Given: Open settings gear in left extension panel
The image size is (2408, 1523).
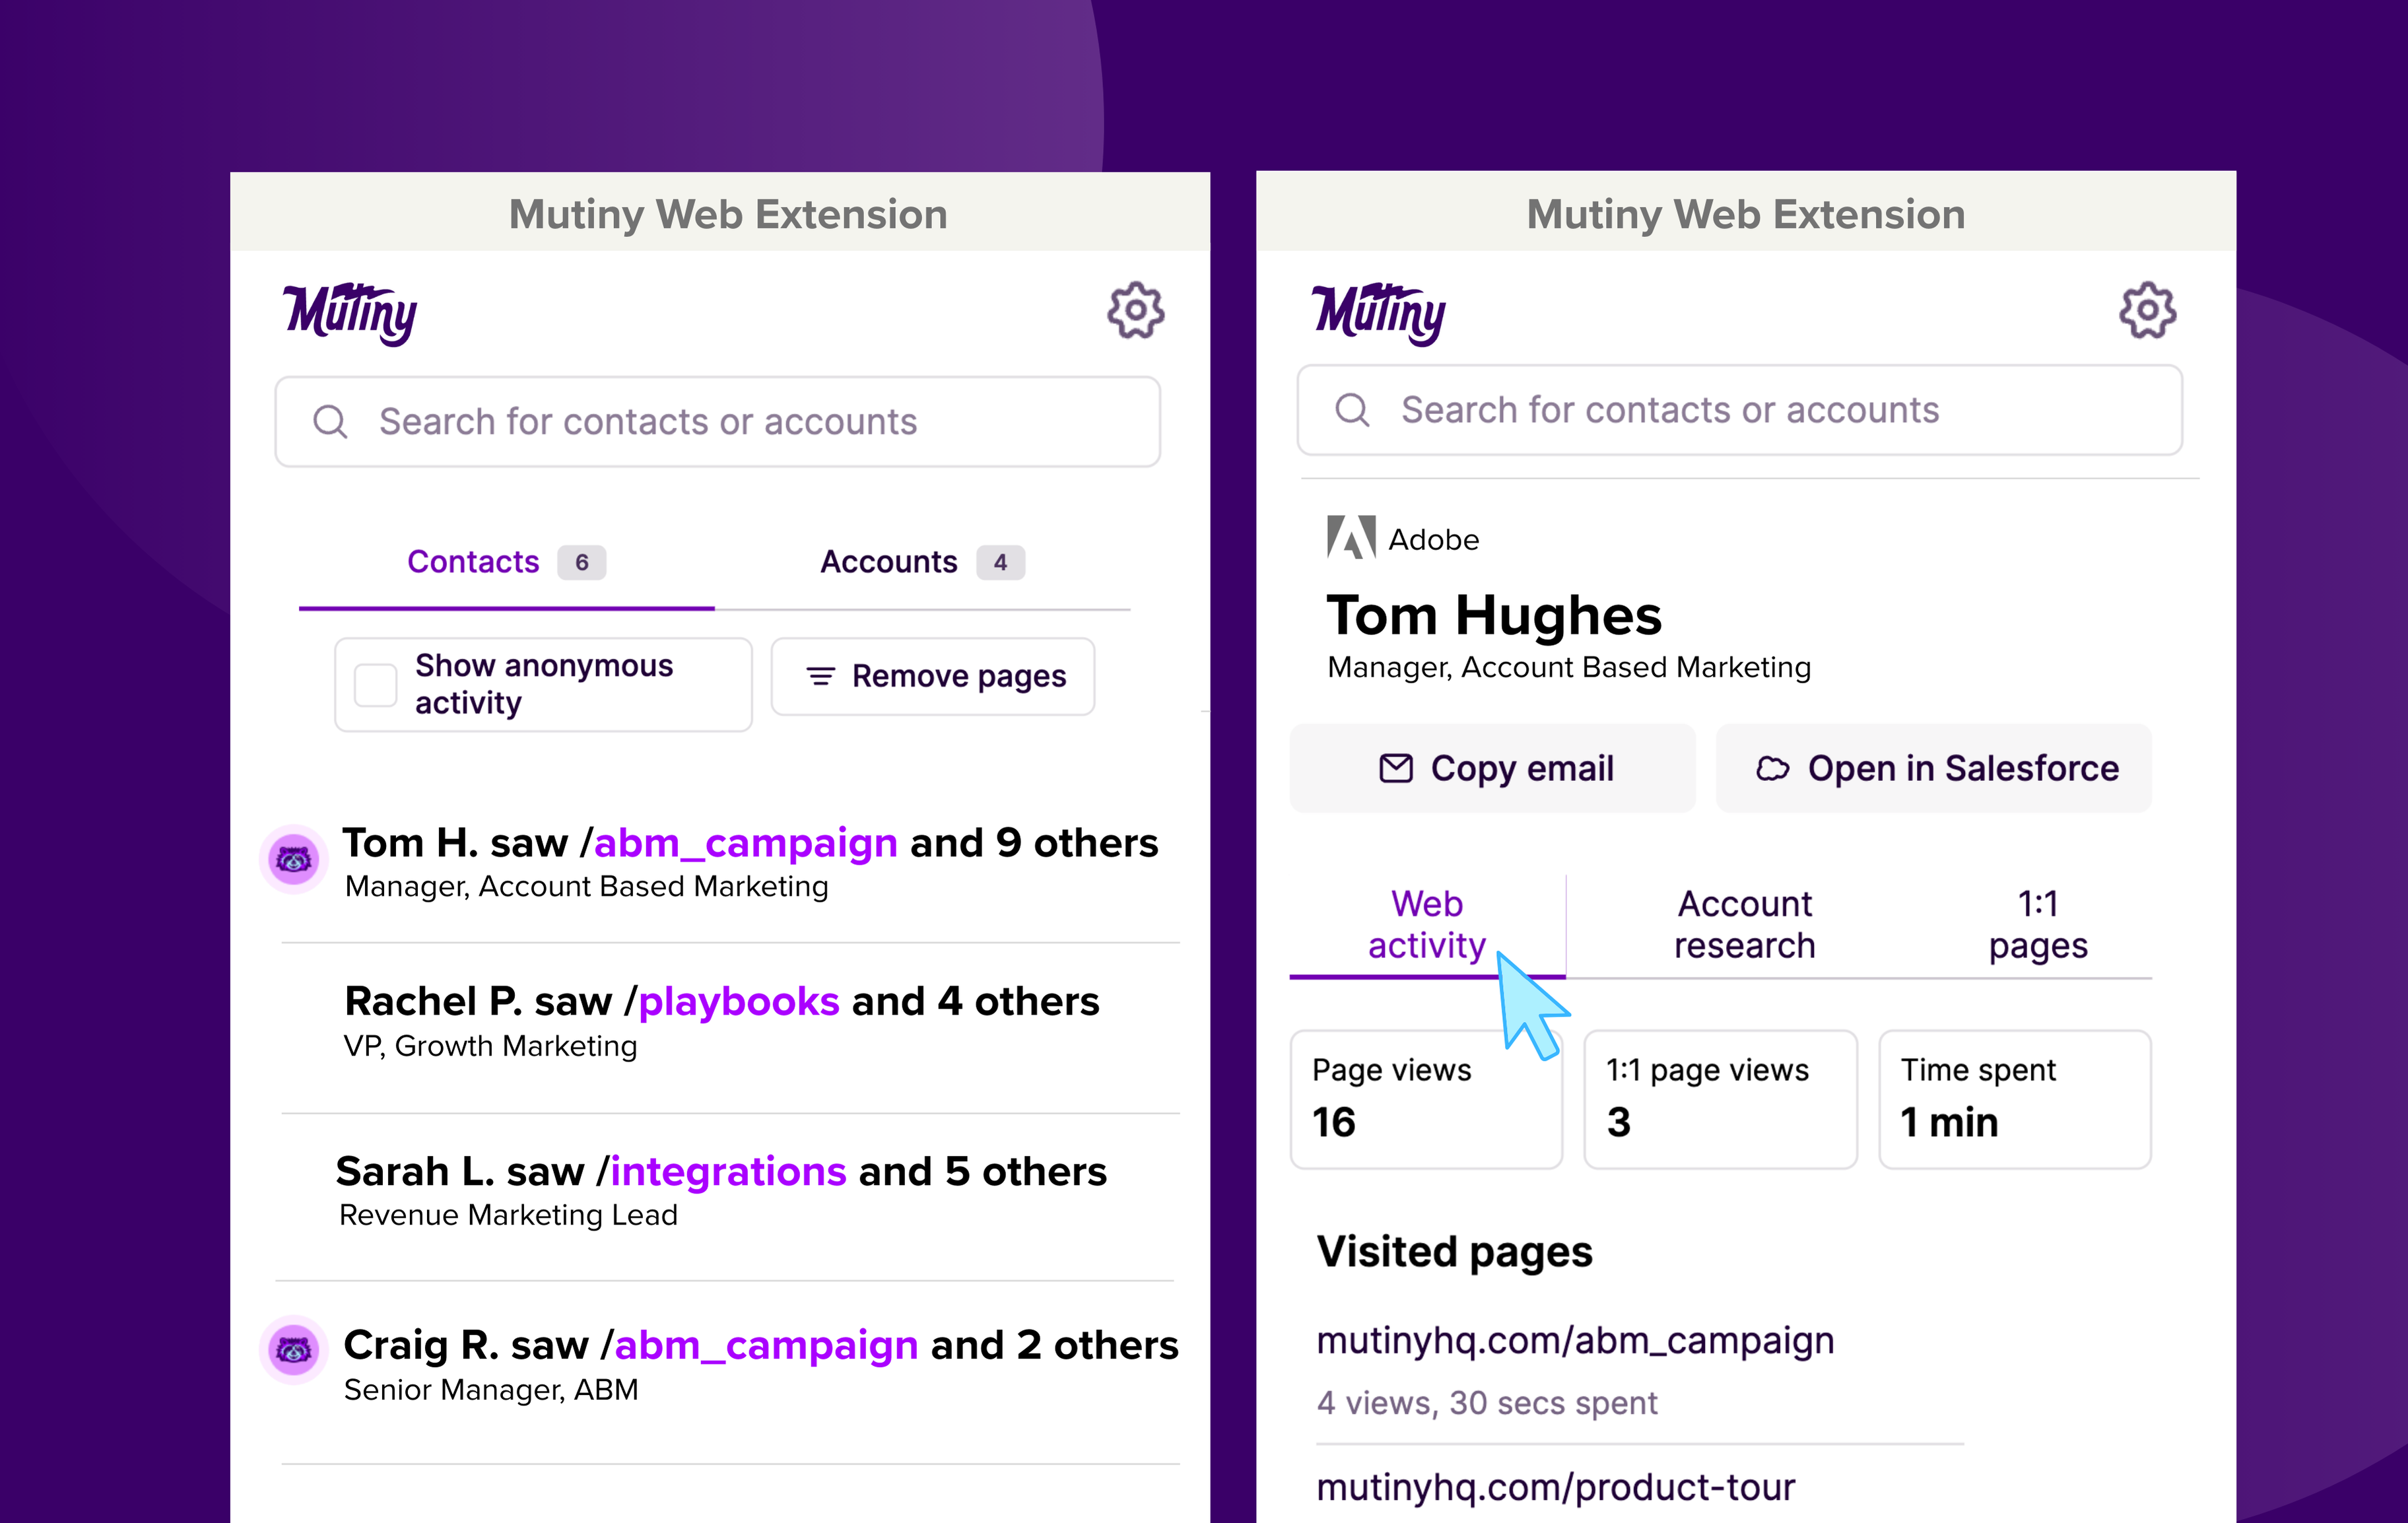Looking at the screenshot, I should click(x=1135, y=311).
